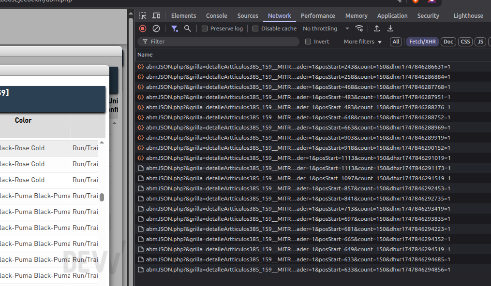This screenshot has height=286, width=491.
Task: Expand the More filters dropdown
Action: (x=363, y=42)
